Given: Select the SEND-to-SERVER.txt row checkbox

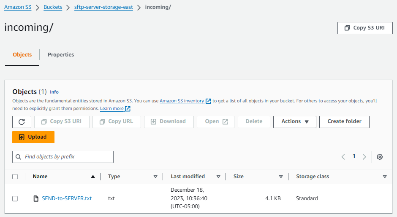Looking at the screenshot, I should (x=15, y=198).
